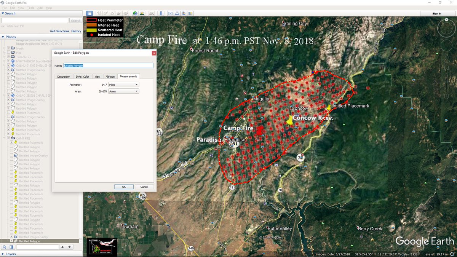
Task: Expand the North folder in Places
Action: [x=4, y=48]
